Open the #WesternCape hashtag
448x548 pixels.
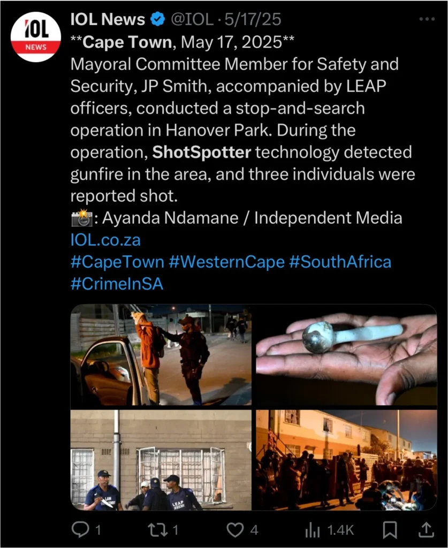click(x=226, y=262)
